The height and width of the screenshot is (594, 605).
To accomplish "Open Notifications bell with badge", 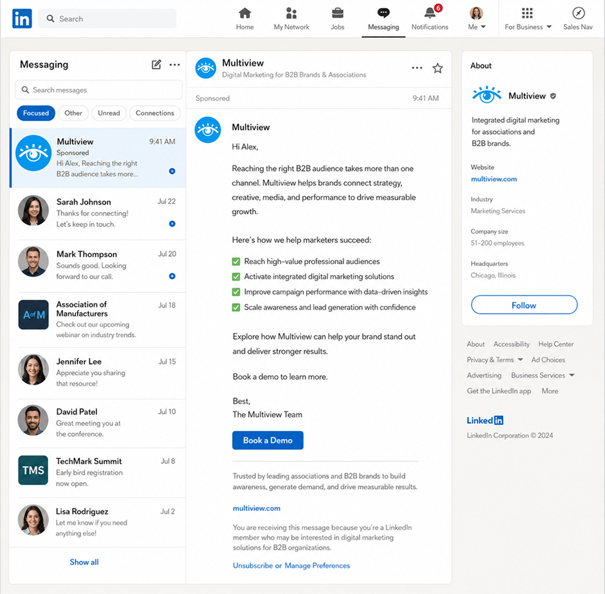I will [x=430, y=19].
